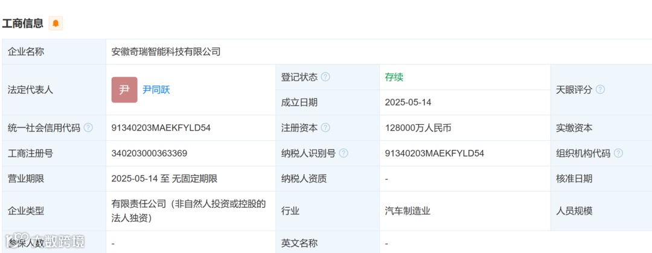Image resolution: width=652 pixels, height=253 pixels.
Task: Click the 营业期限 label cell
Action: [x=54, y=179]
